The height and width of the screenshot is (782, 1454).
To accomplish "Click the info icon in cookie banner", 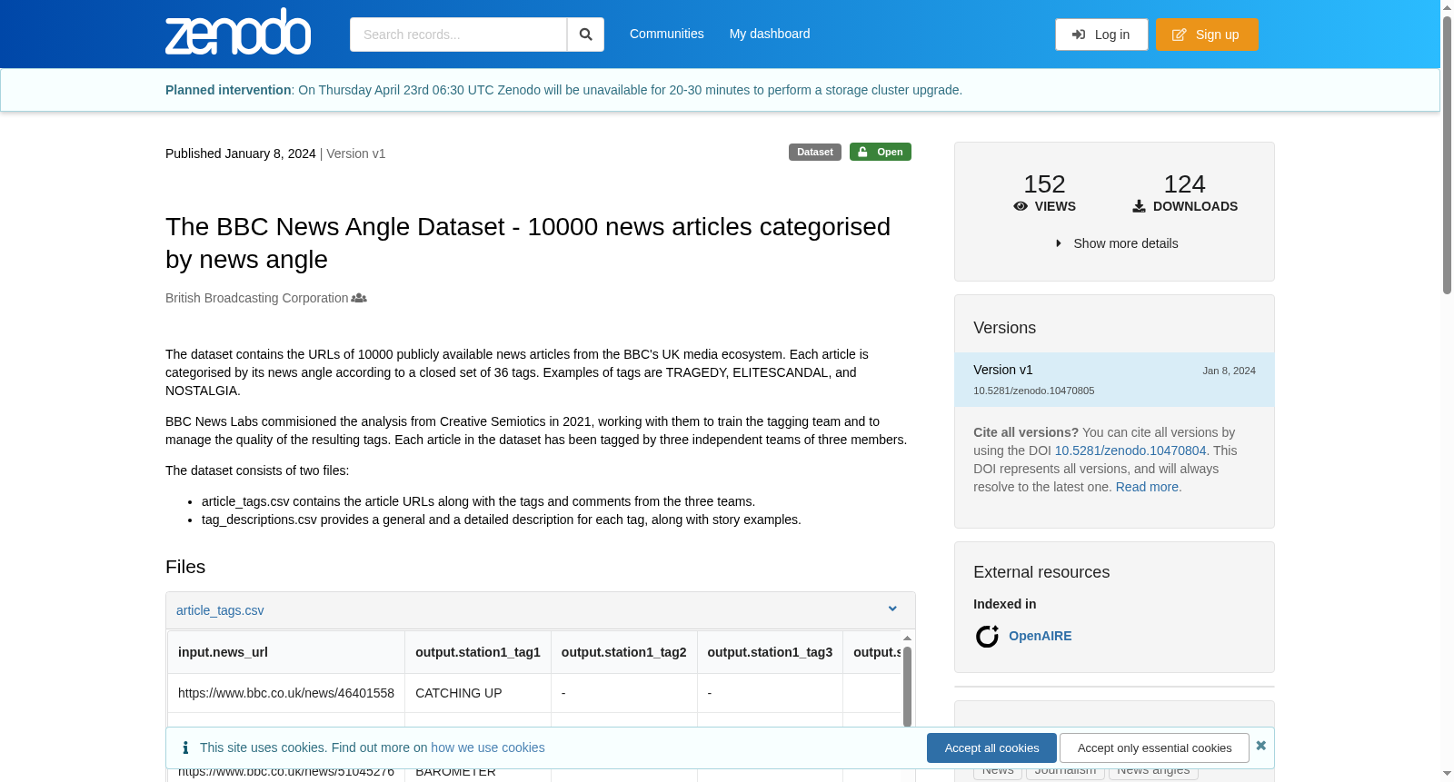I will point(185,747).
